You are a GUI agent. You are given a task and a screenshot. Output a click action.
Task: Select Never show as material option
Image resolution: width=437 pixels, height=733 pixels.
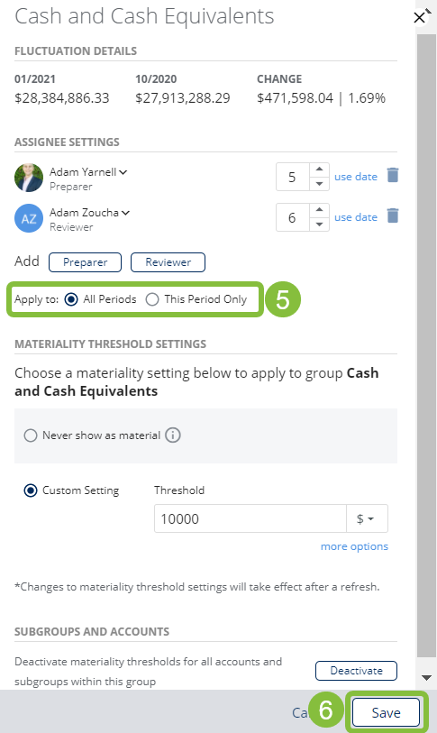click(x=31, y=435)
